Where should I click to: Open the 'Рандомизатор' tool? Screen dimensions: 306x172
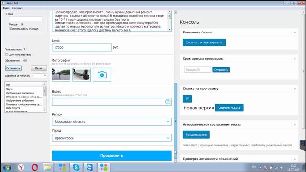click(x=196, y=135)
